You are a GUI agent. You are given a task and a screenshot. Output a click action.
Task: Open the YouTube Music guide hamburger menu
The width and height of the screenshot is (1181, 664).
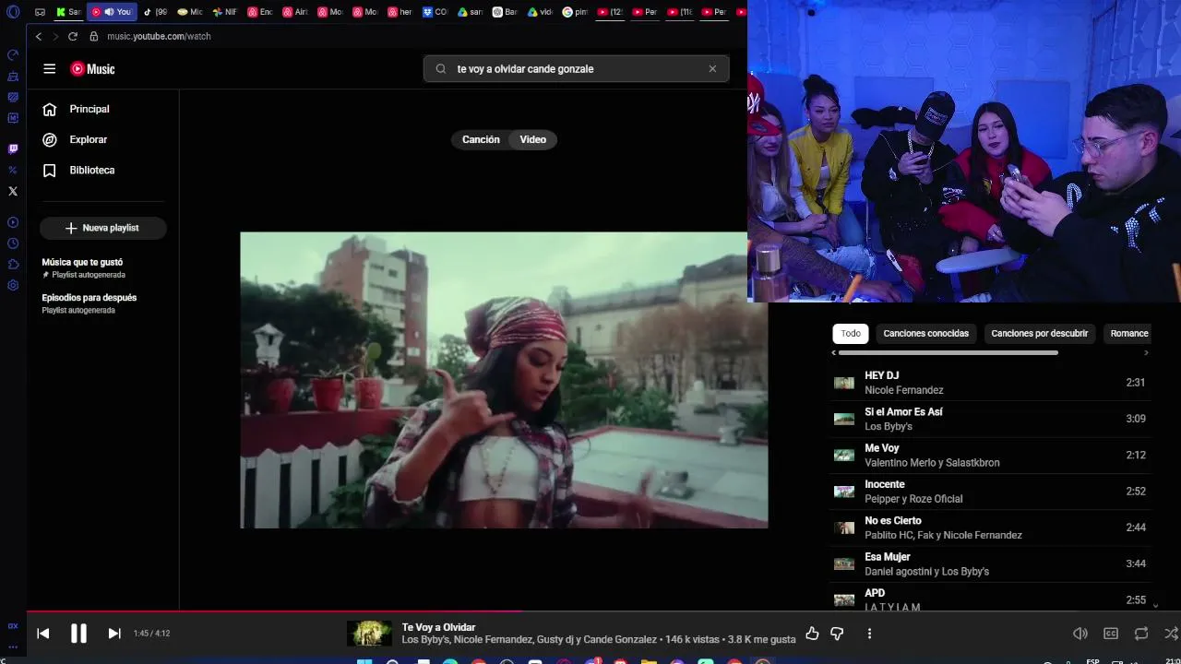tap(50, 69)
